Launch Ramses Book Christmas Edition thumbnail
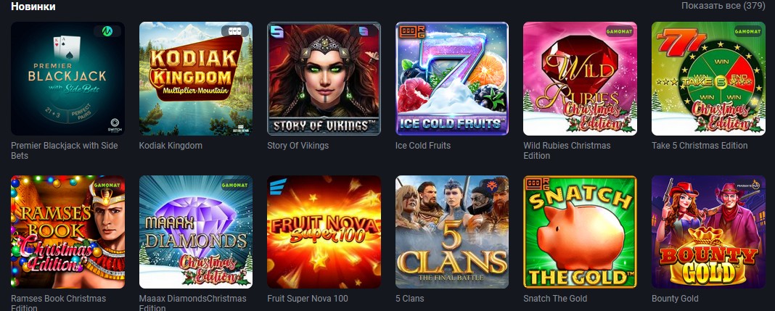Image resolution: width=775 pixels, height=311 pixels. (67, 232)
